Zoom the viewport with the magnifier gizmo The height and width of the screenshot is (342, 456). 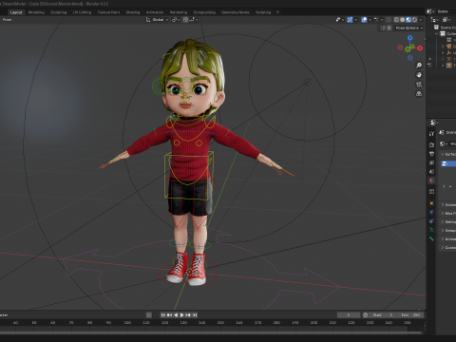(x=419, y=65)
